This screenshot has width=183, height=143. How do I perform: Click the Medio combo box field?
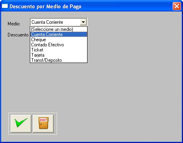coord(58,22)
